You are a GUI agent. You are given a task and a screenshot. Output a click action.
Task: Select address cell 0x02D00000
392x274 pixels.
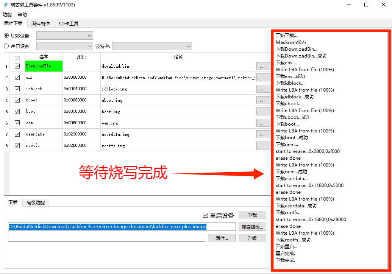click(x=81, y=145)
